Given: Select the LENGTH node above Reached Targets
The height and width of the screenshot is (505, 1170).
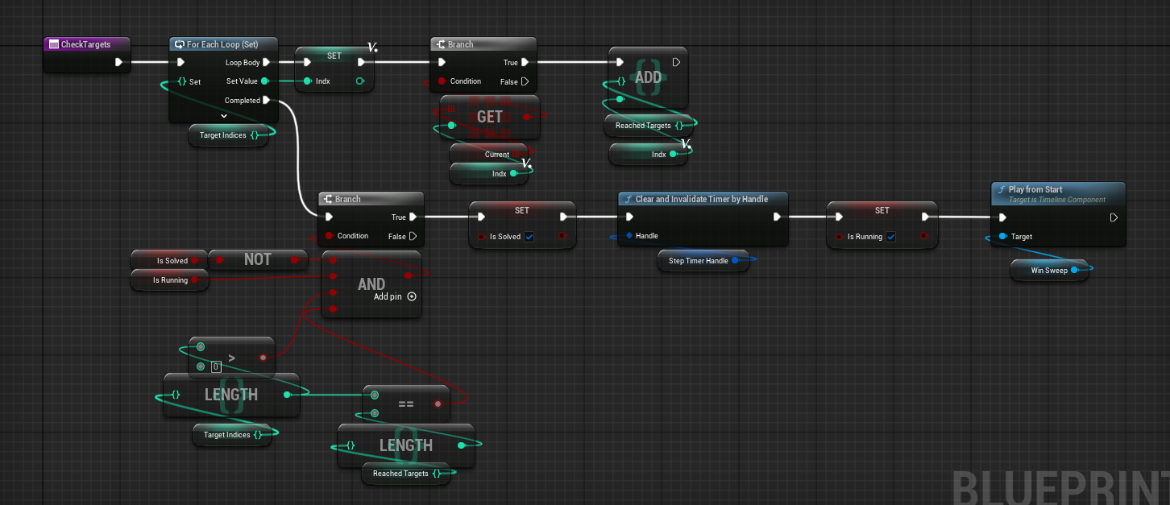Looking at the screenshot, I should click(x=406, y=445).
